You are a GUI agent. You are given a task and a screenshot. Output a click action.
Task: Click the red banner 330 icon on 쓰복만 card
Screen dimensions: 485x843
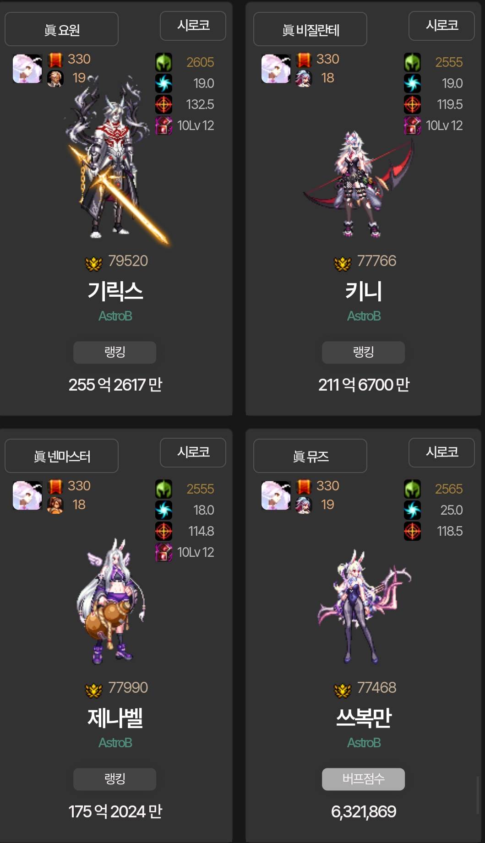[x=304, y=486]
